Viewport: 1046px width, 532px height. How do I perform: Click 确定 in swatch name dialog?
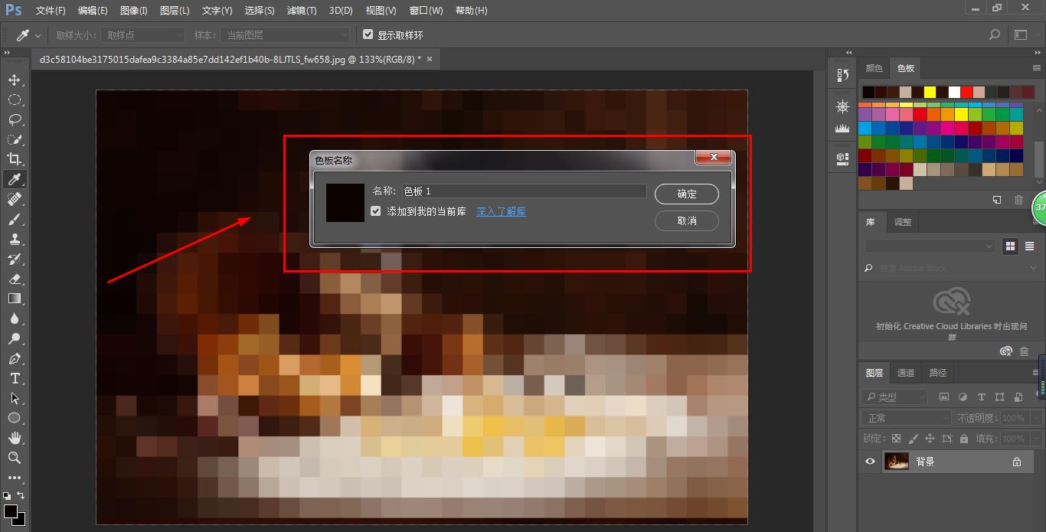click(687, 194)
